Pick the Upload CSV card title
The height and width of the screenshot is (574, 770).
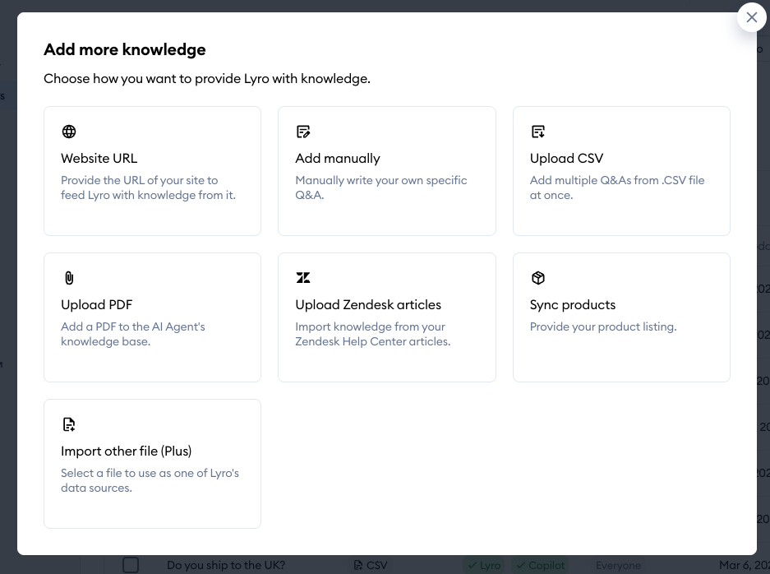[566, 158]
